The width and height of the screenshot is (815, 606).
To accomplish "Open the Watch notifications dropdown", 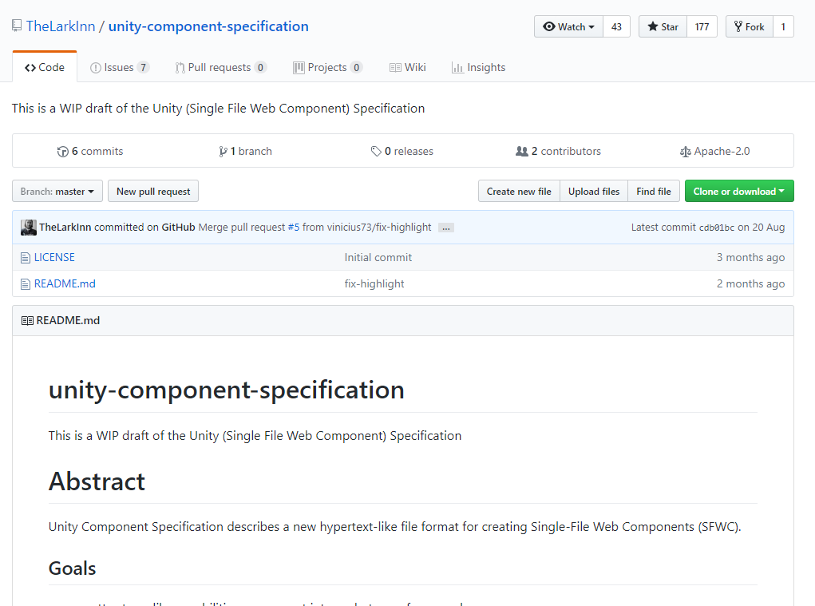I will (x=568, y=26).
